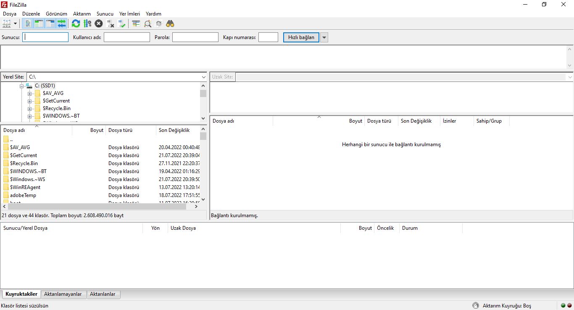The image size is (574, 310).
Task: Click into the Parola field
Action: tap(195, 37)
